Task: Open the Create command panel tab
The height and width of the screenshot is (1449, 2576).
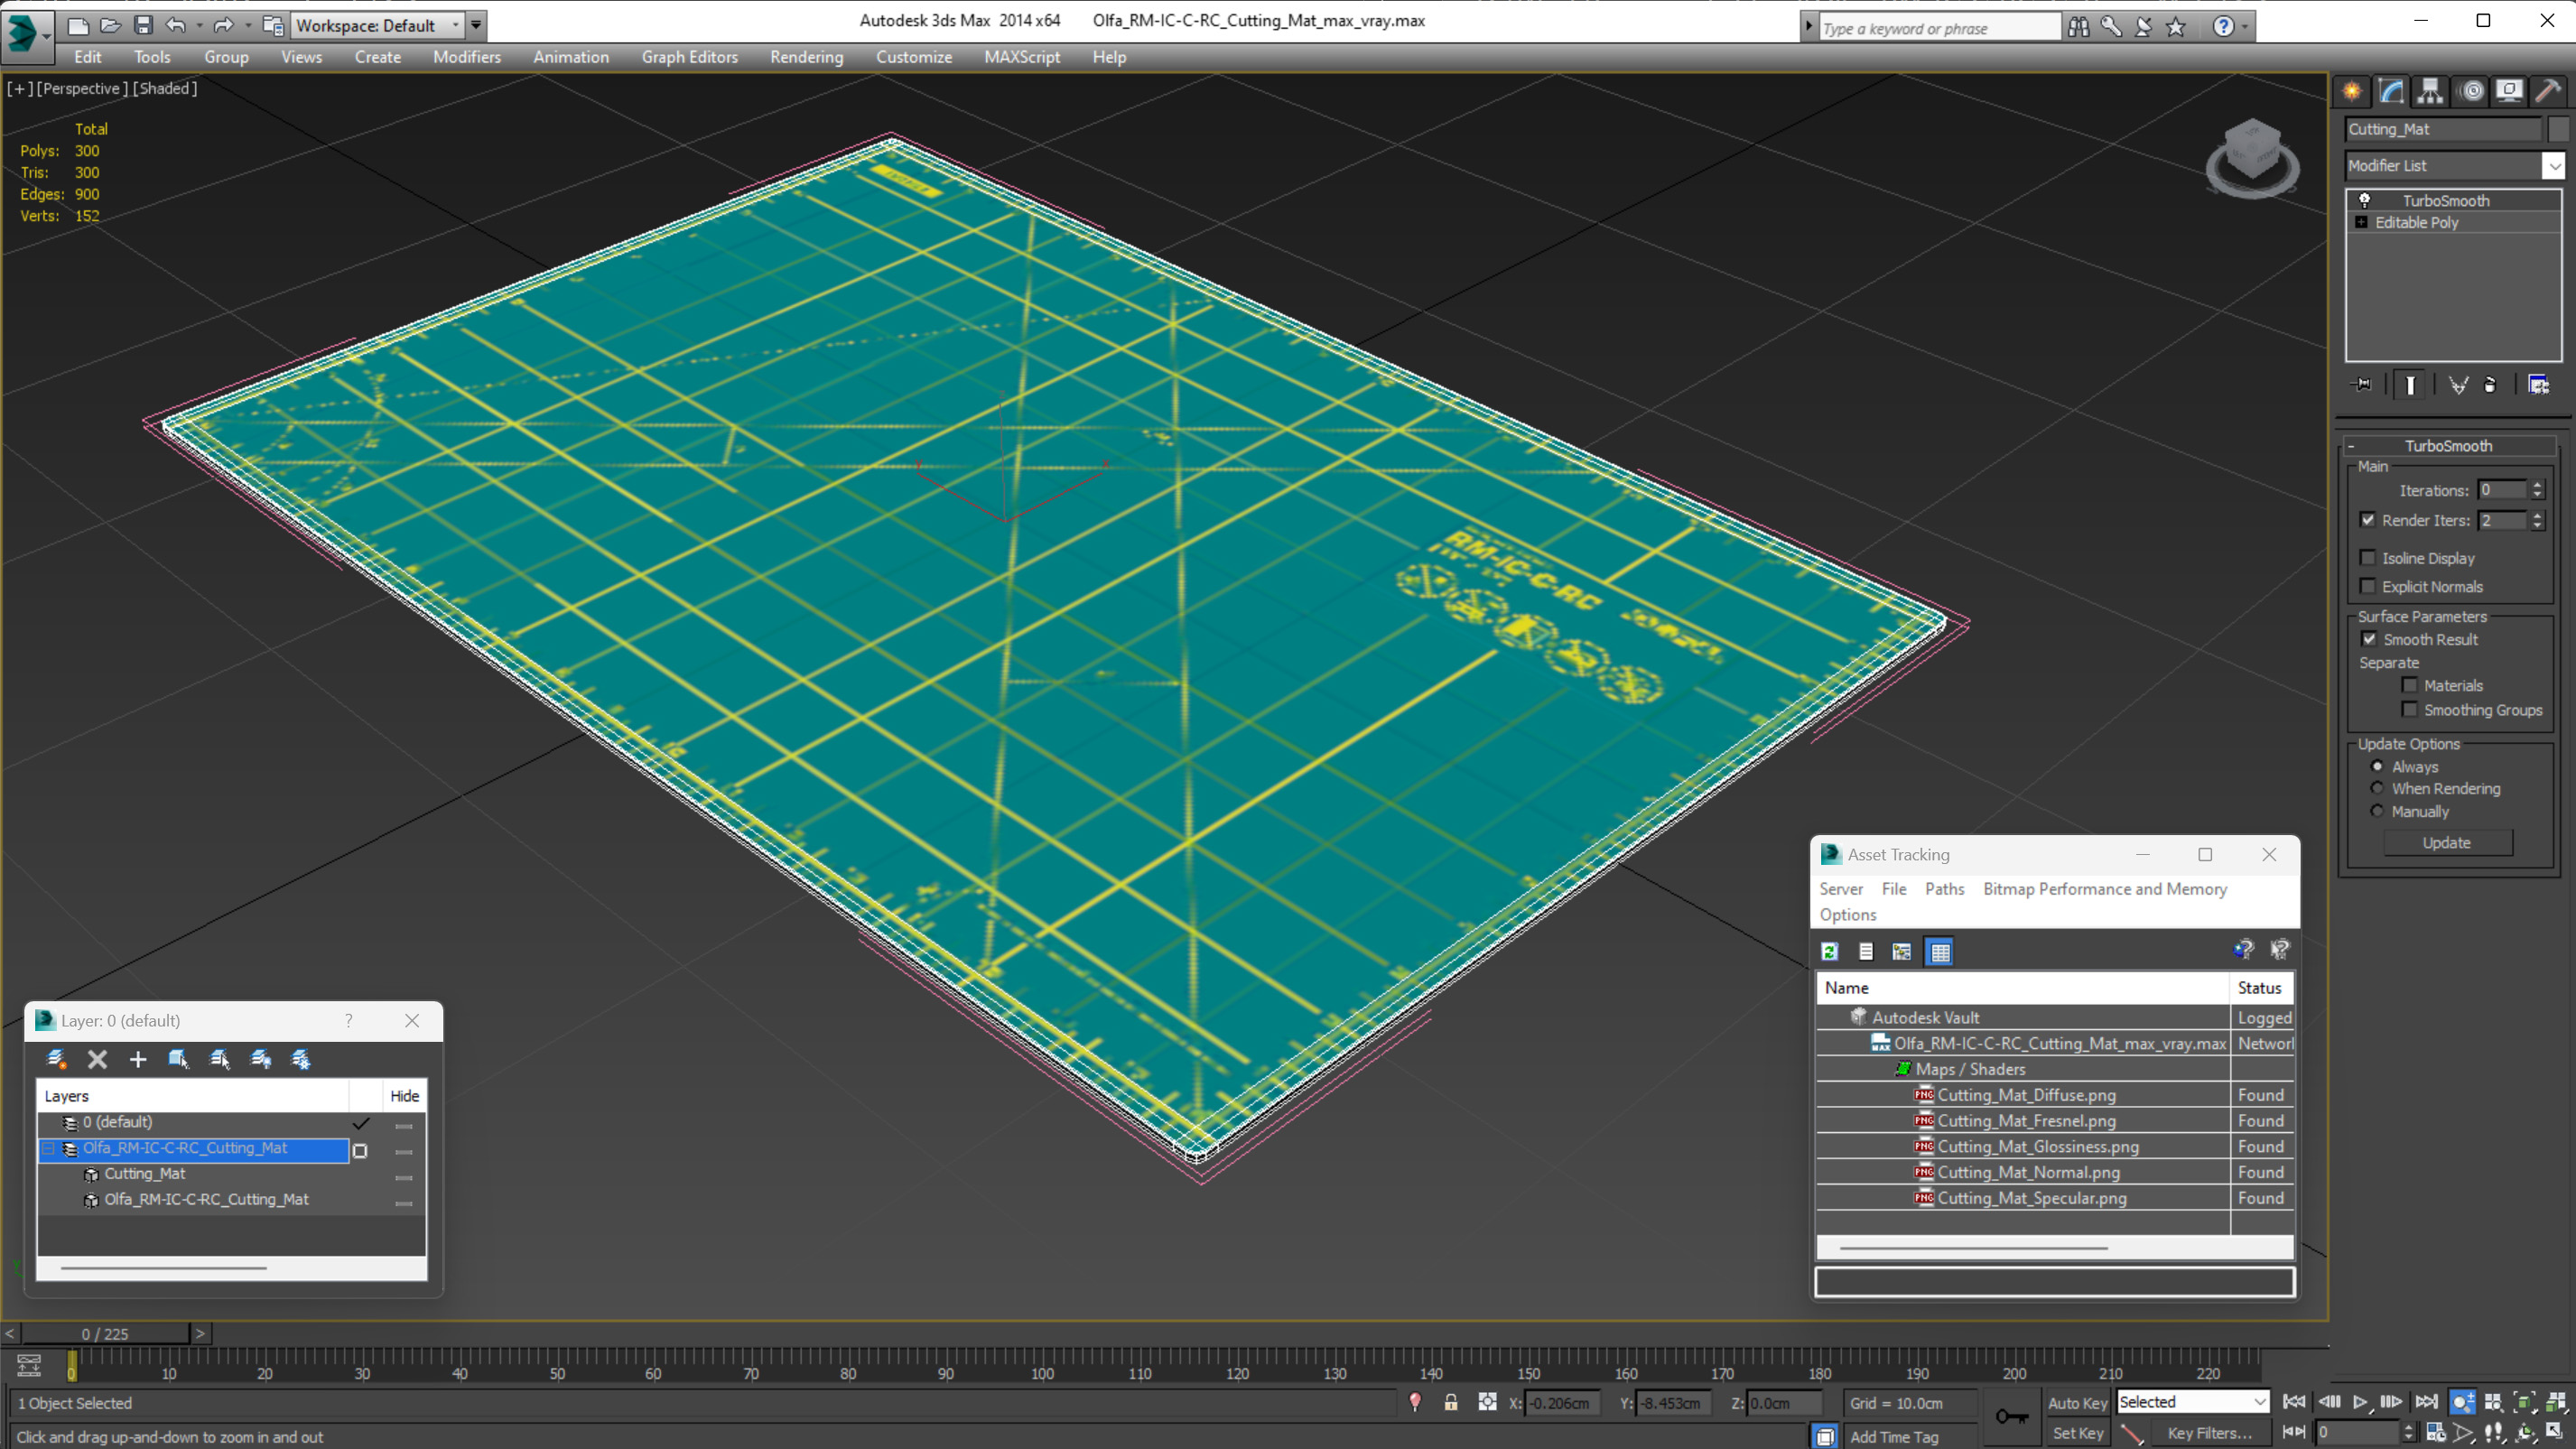Action: [2351, 91]
